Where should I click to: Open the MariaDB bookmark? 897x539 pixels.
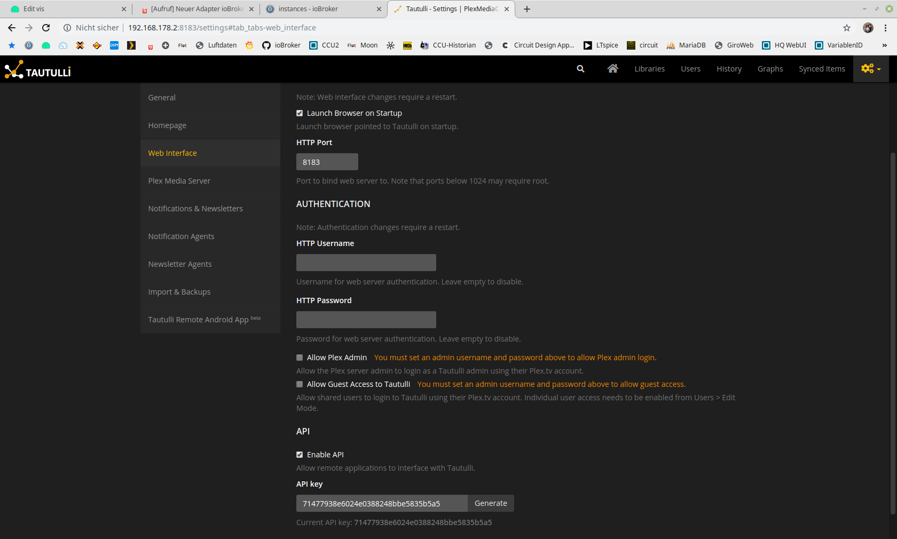(686, 45)
